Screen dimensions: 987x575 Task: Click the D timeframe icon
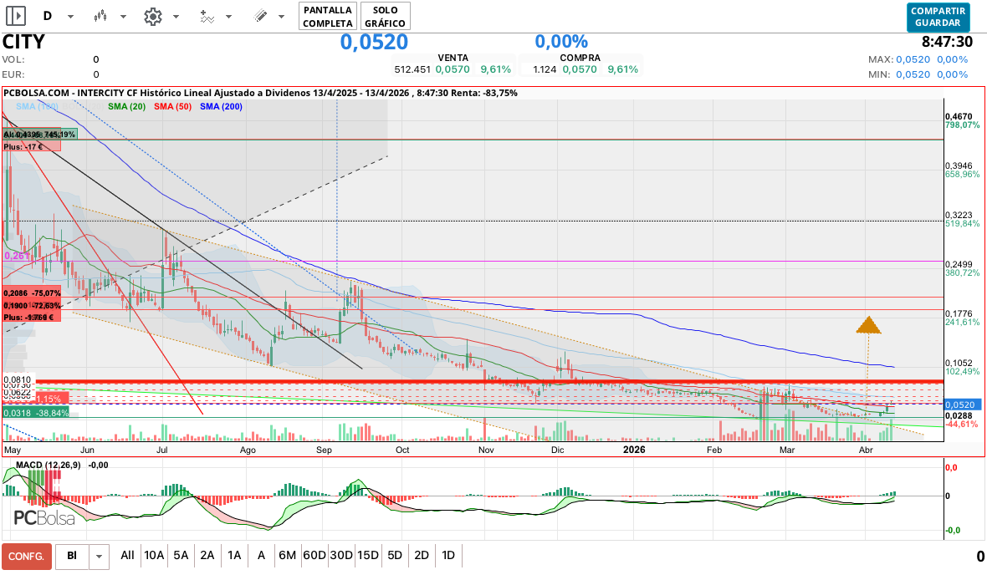click(x=47, y=16)
